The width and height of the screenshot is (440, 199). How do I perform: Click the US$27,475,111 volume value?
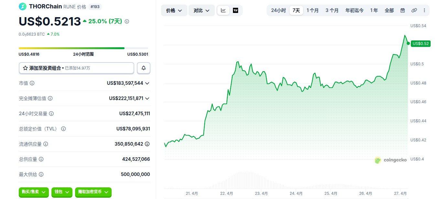[135, 114]
